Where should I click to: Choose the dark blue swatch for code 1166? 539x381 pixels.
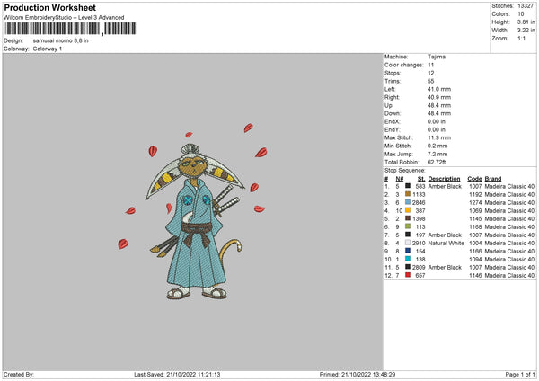[408, 251]
